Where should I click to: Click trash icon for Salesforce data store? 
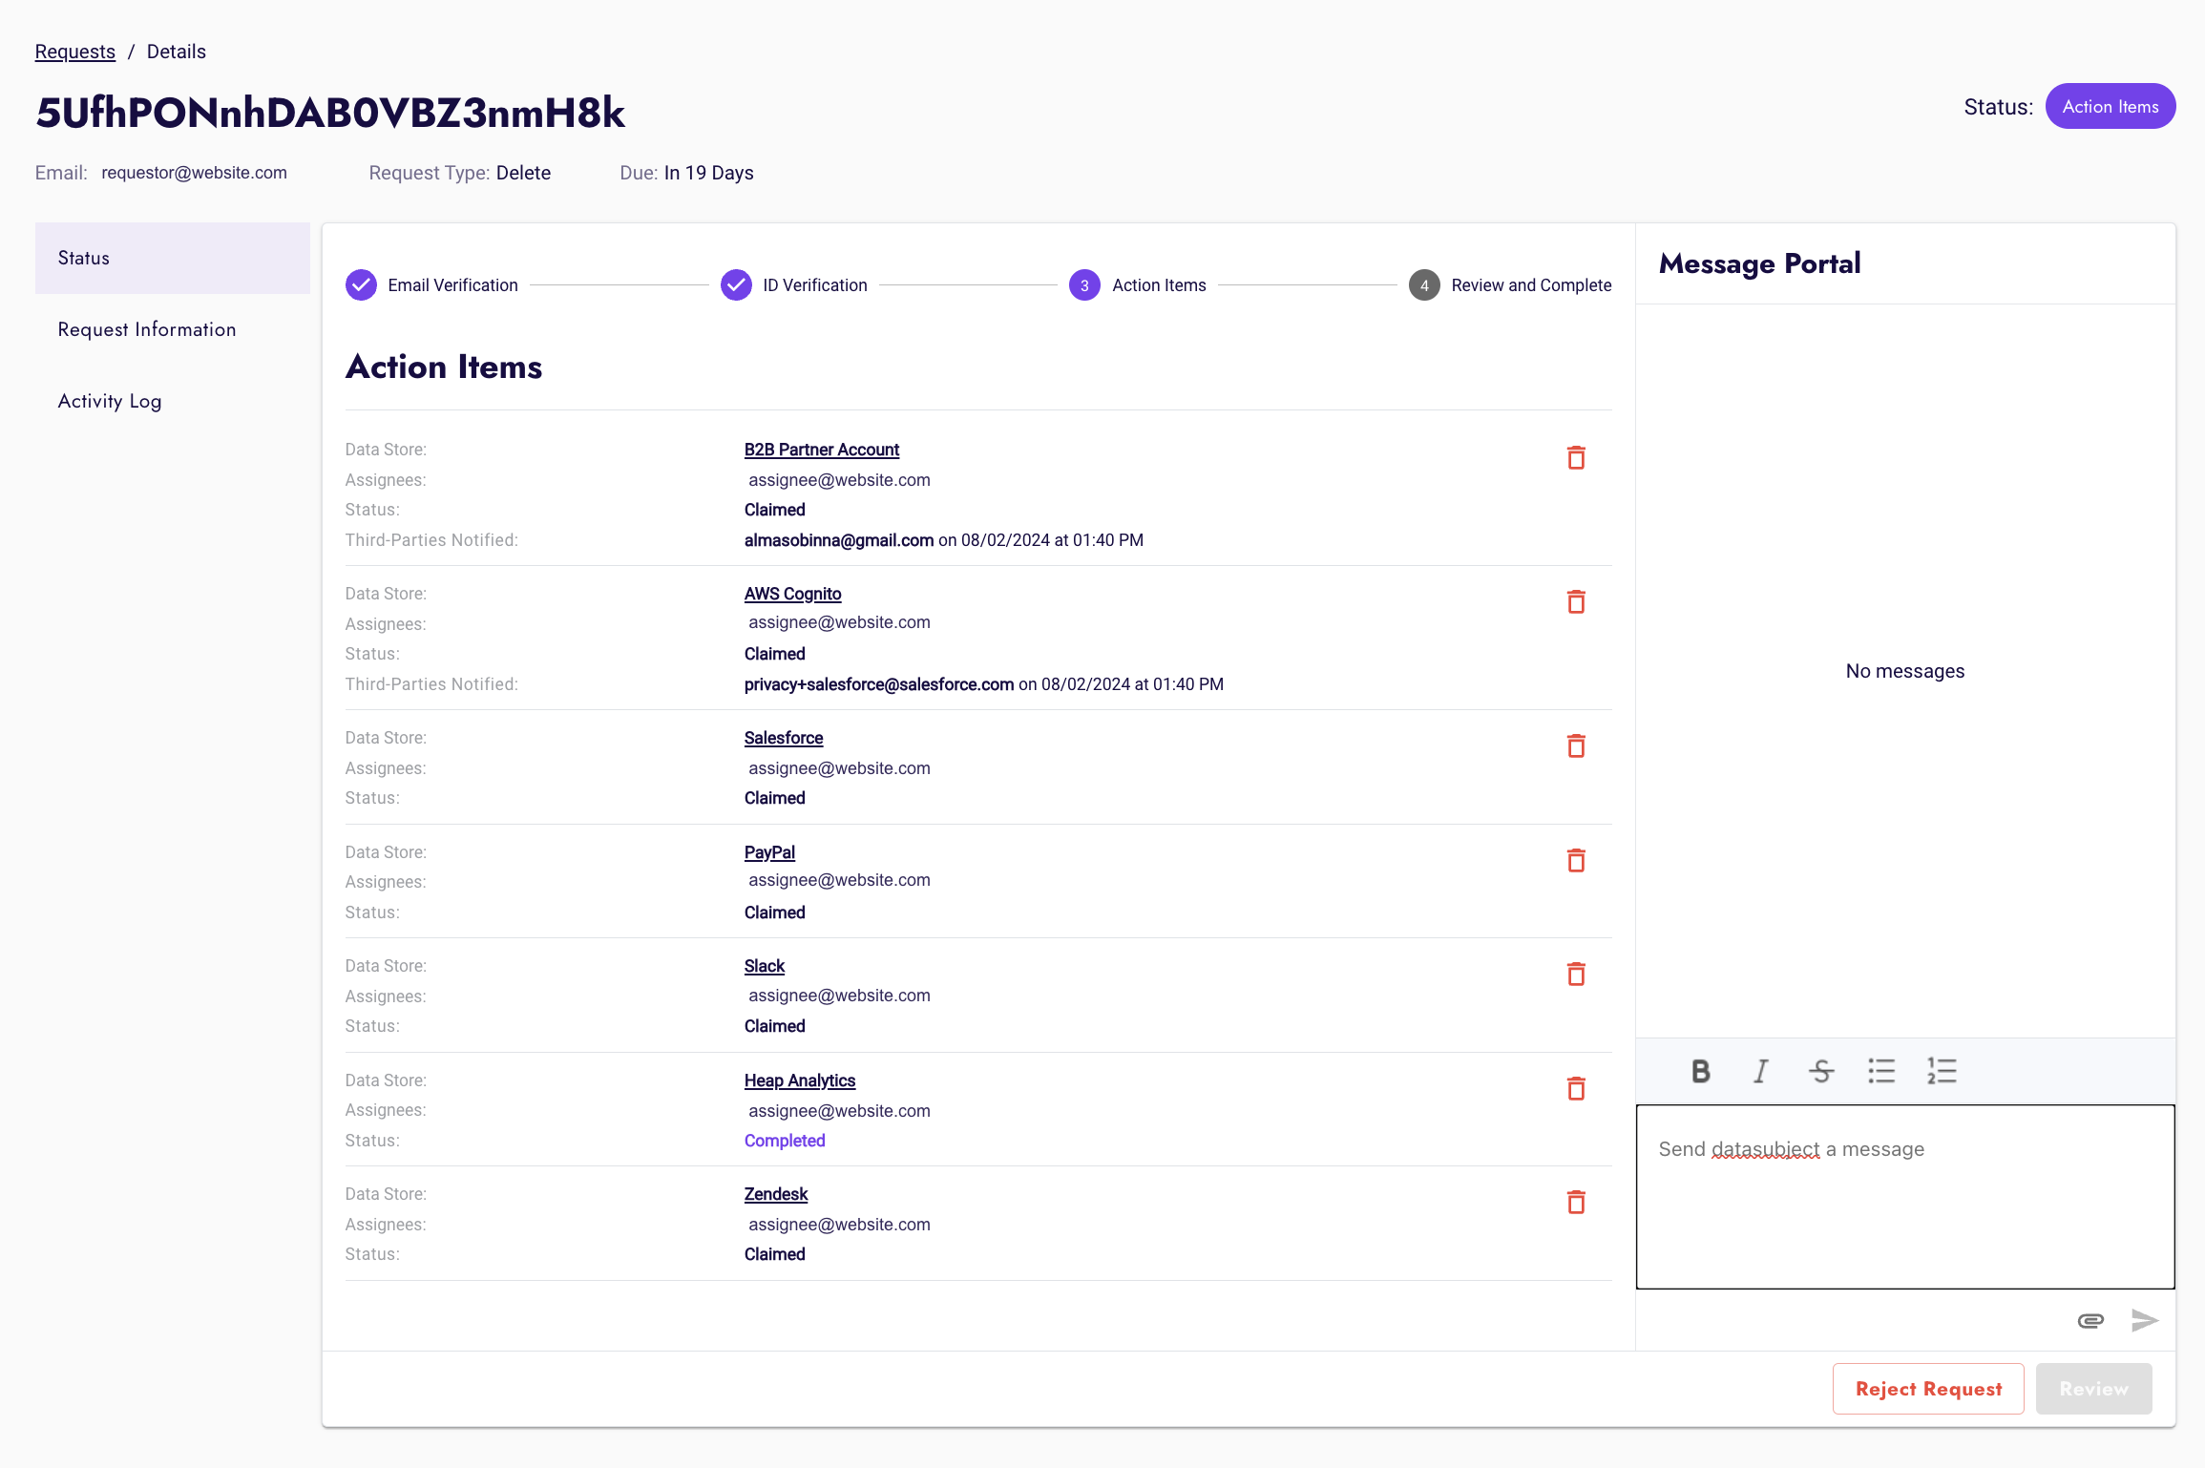coord(1576,746)
